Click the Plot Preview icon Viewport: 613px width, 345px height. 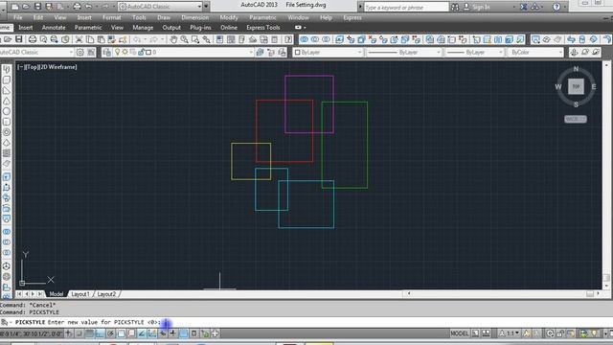(43, 39)
